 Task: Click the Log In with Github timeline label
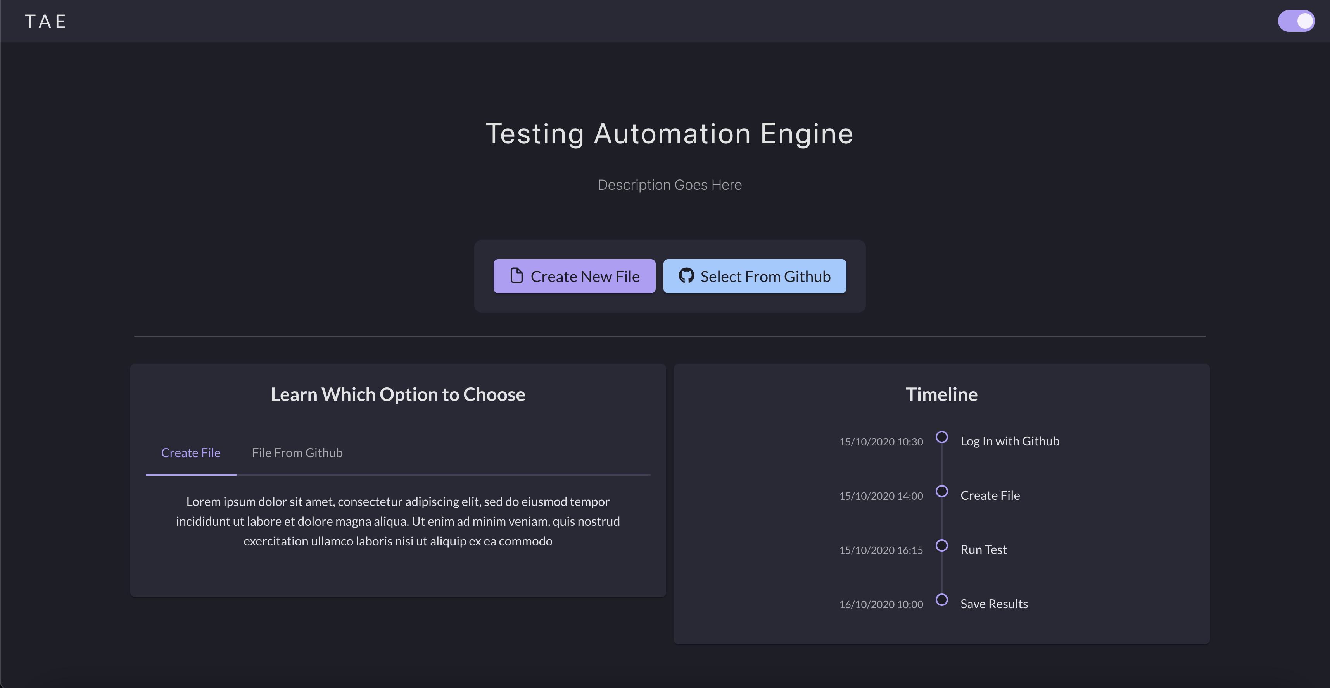[1009, 442]
